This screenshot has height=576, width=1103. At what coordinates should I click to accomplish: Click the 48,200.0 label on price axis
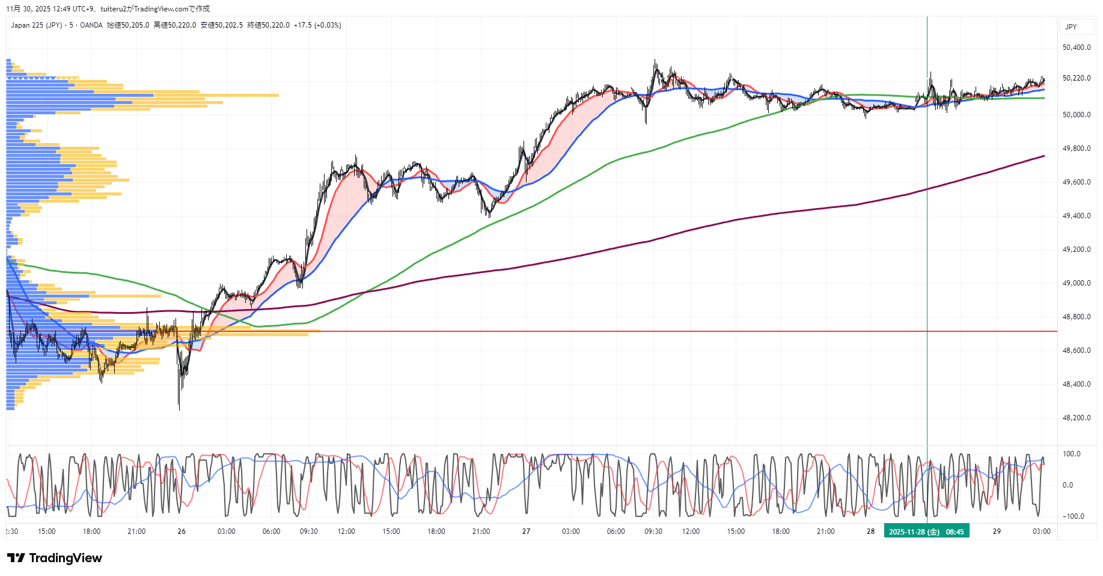pyautogui.click(x=1076, y=418)
